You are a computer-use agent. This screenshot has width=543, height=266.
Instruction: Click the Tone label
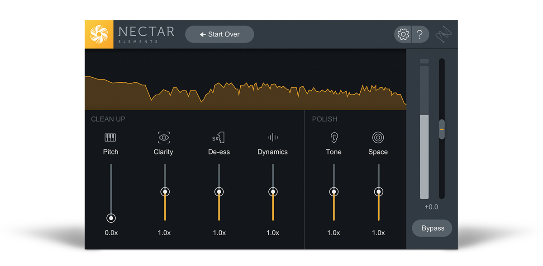[333, 152]
